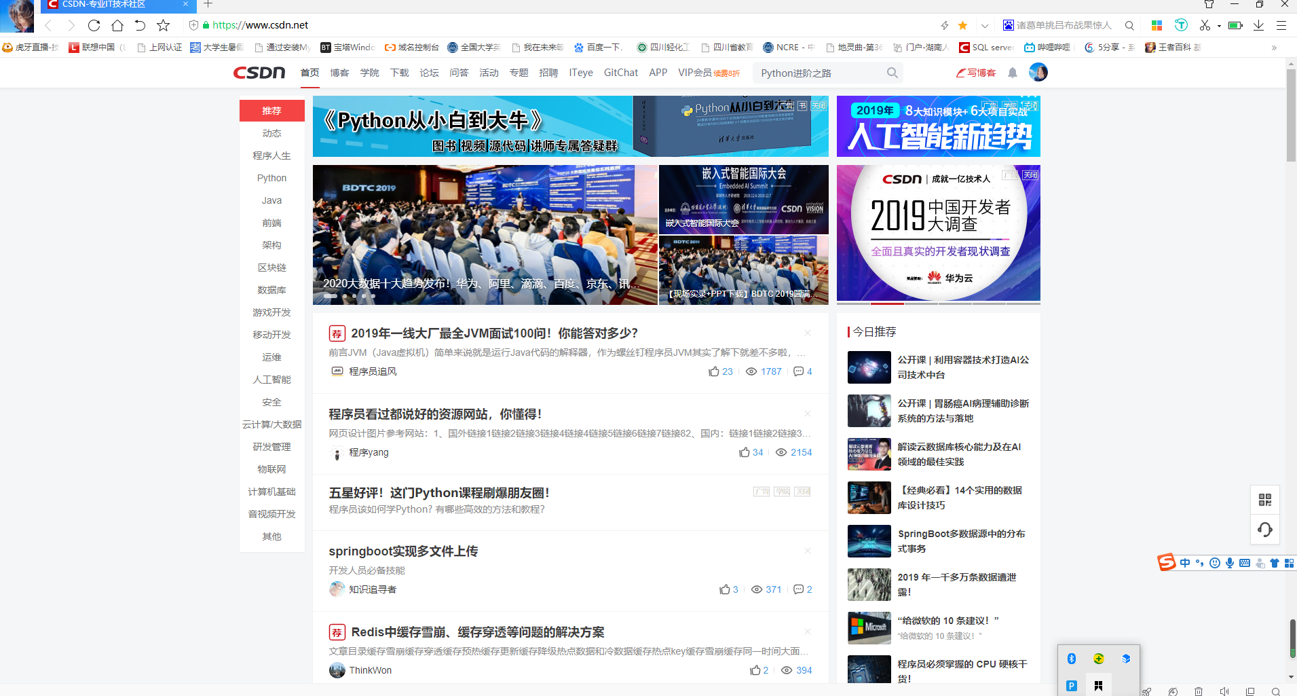
Task: Open recommended 【经典必看】14个实用的数据库设计技巧
Action: click(960, 498)
